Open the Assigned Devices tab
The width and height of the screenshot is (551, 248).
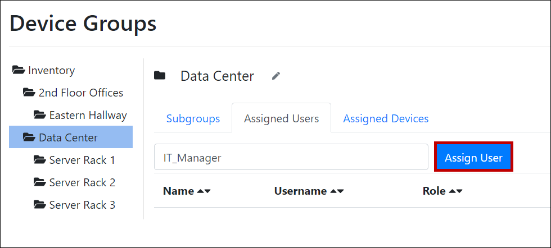pyautogui.click(x=386, y=118)
